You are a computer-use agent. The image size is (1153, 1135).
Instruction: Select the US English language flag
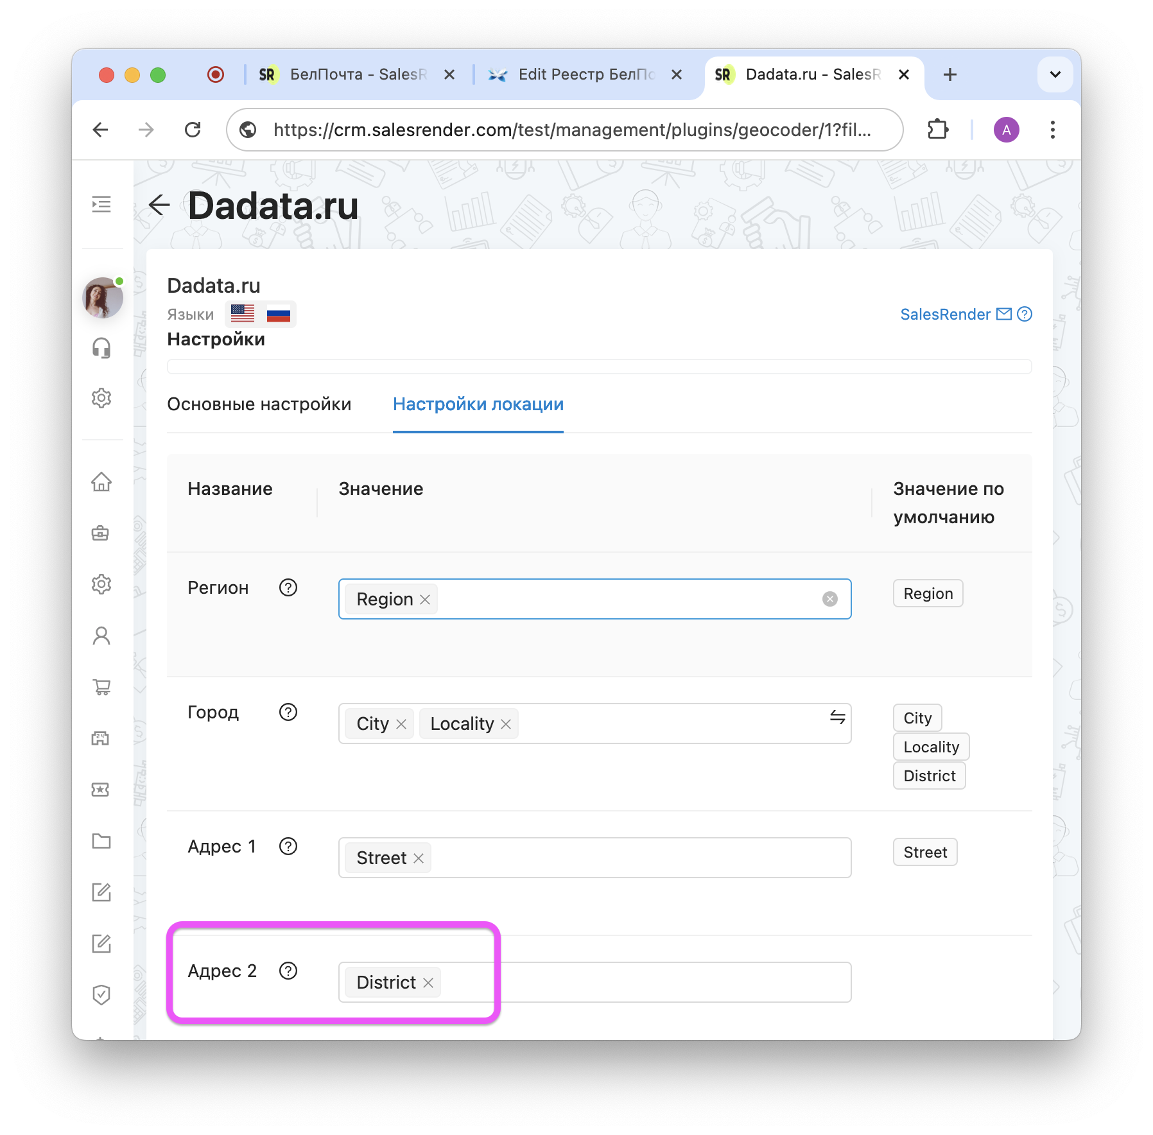(x=243, y=314)
